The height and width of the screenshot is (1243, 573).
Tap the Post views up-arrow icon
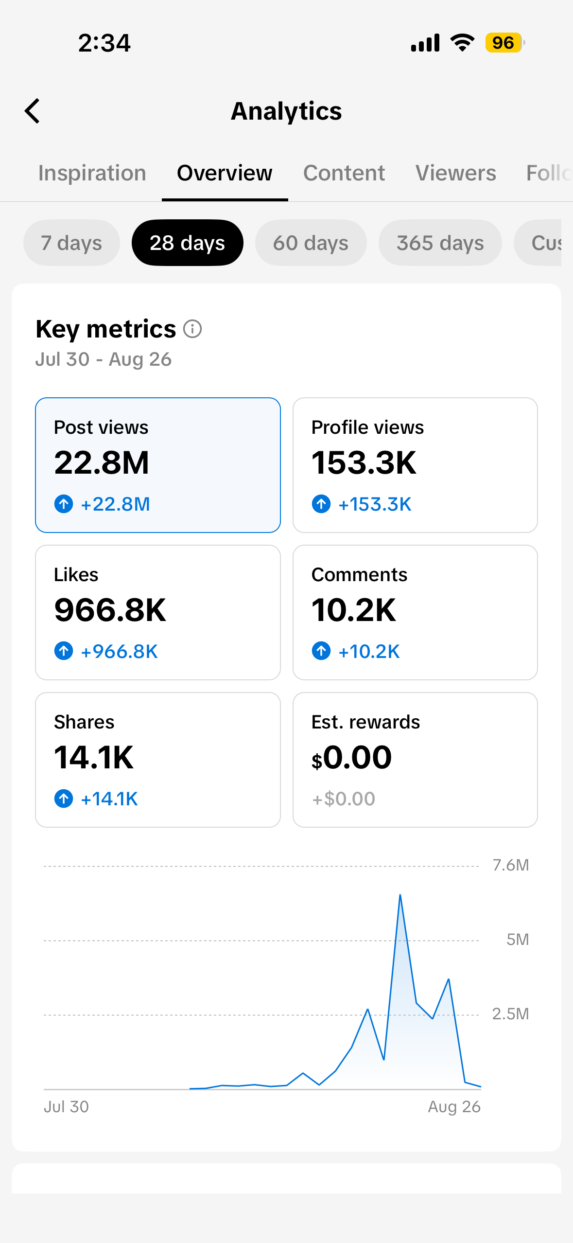coord(64,504)
